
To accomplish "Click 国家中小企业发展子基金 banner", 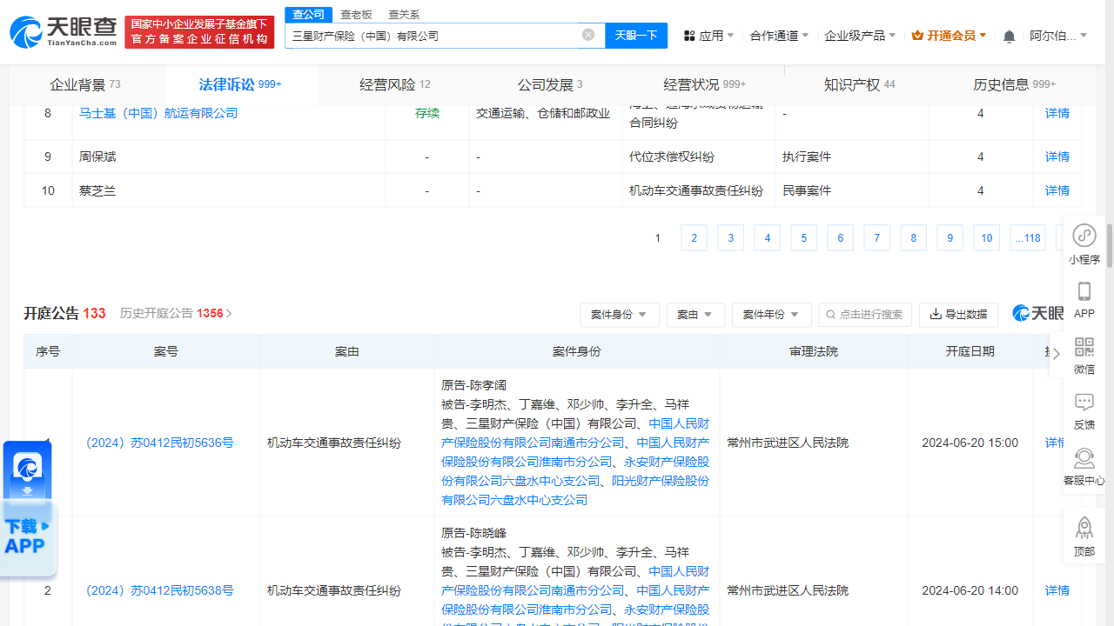I will [x=199, y=32].
